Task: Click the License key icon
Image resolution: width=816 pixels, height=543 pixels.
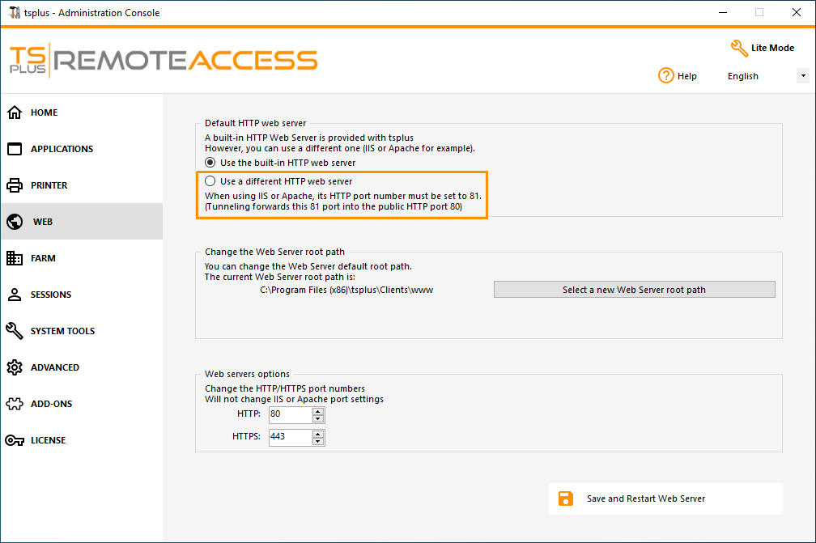Action: [x=15, y=440]
